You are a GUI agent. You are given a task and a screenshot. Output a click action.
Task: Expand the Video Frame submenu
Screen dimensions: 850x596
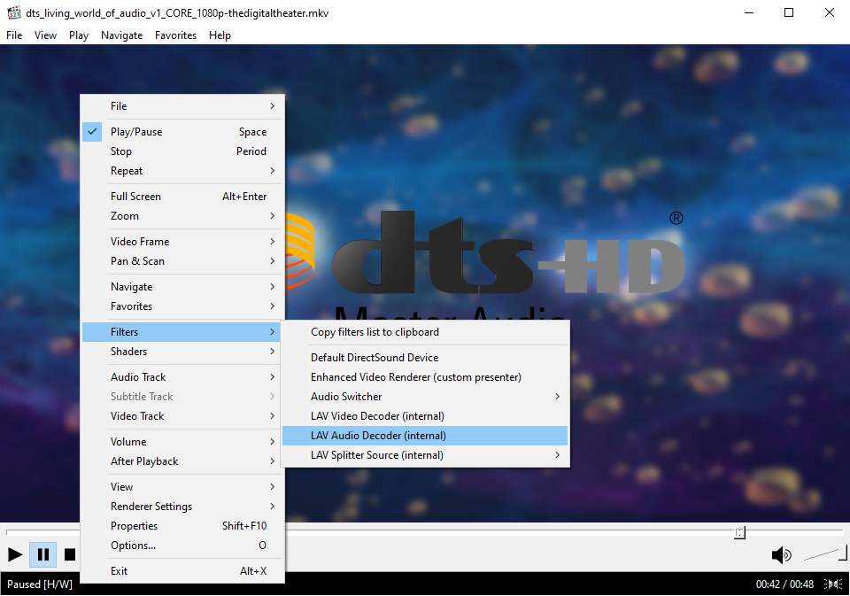(x=182, y=242)
